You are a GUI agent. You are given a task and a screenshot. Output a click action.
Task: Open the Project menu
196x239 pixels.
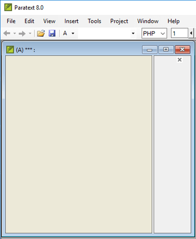(x=119, y=21)
